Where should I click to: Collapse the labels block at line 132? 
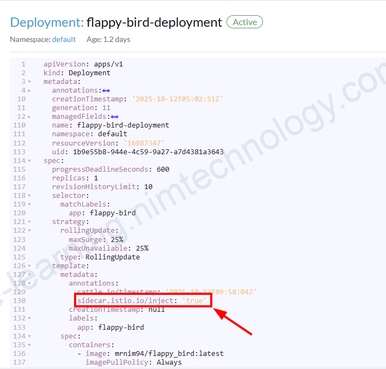(29, 318)
